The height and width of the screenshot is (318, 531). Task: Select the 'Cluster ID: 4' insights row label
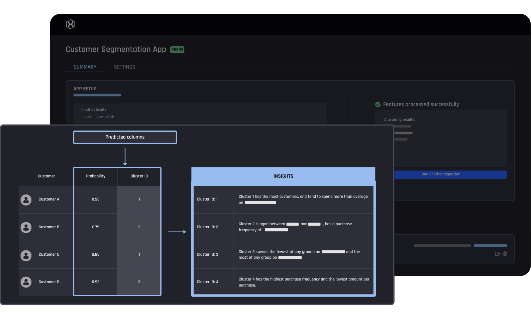(207, 282)
